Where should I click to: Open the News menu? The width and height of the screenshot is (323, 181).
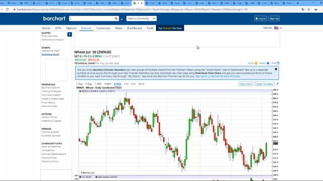[119, 28]
